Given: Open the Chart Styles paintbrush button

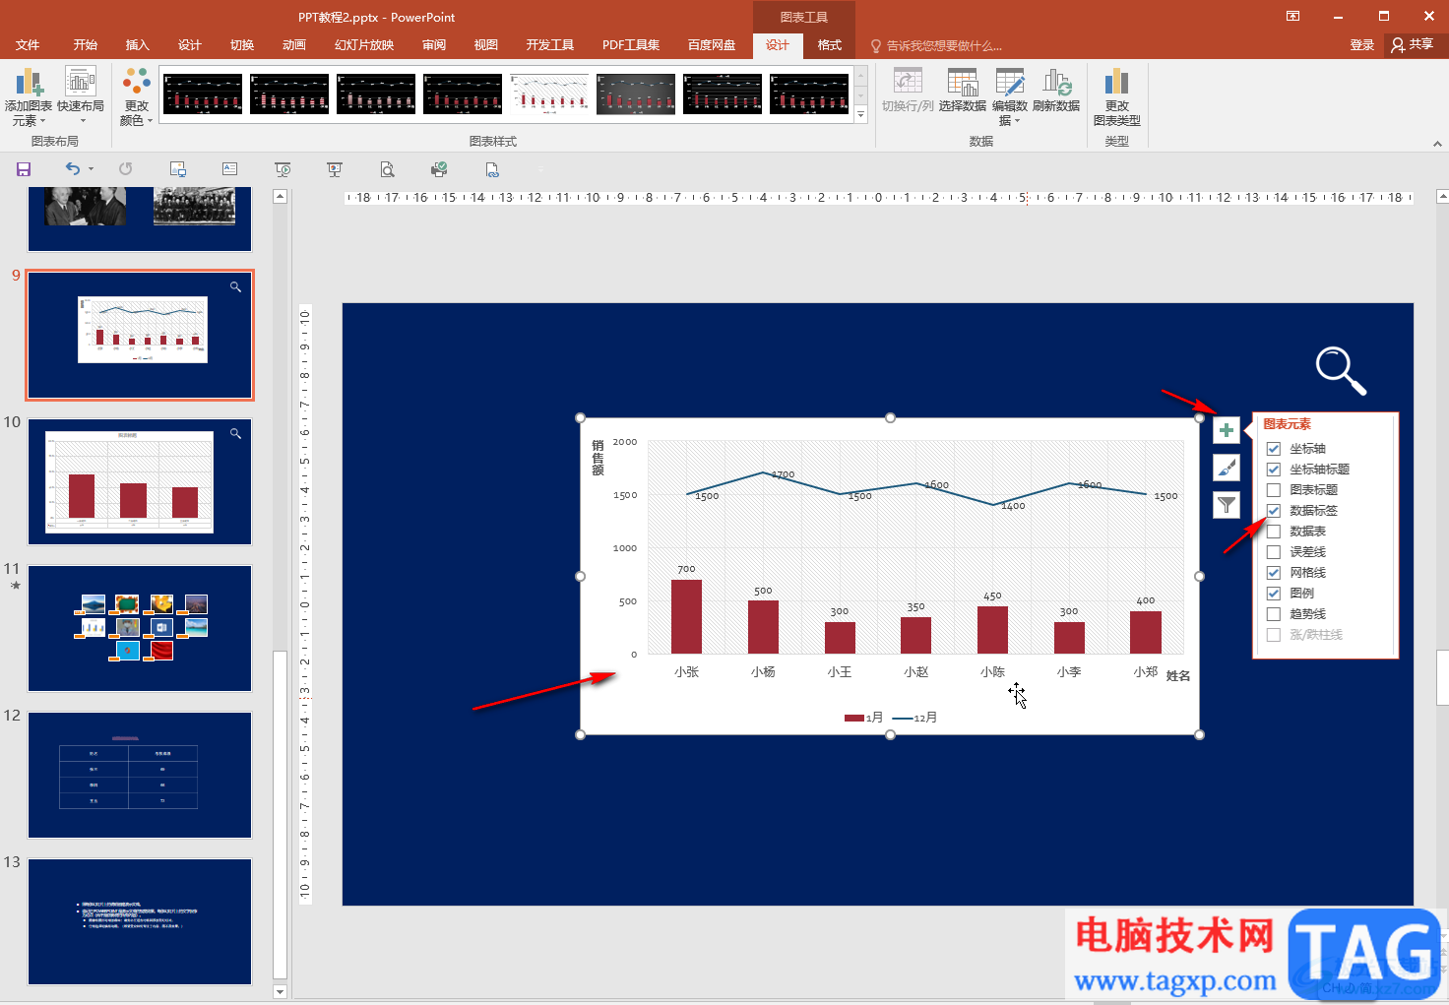Looking at the screenshot, I should (1226, 469).
